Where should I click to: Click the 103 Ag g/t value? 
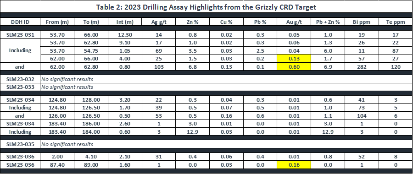pyautogui.click(x=159, y=67)
